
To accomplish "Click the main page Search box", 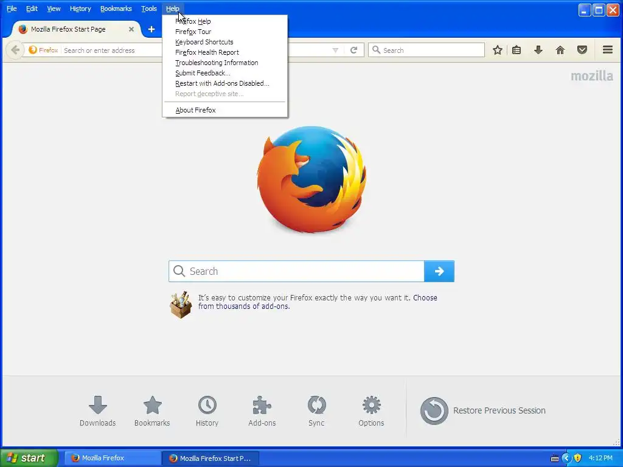I will [x=296, y=271].
